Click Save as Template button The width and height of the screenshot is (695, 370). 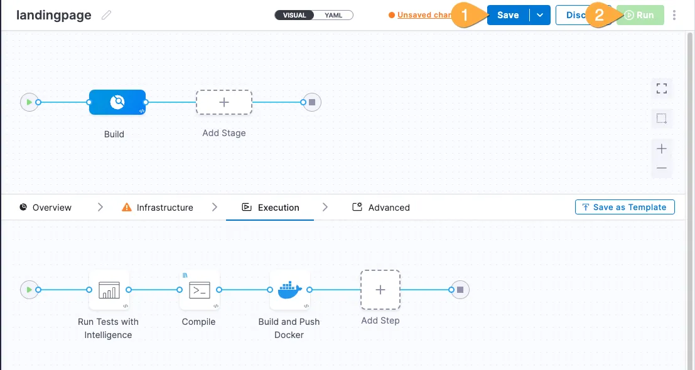click(624, 208)
